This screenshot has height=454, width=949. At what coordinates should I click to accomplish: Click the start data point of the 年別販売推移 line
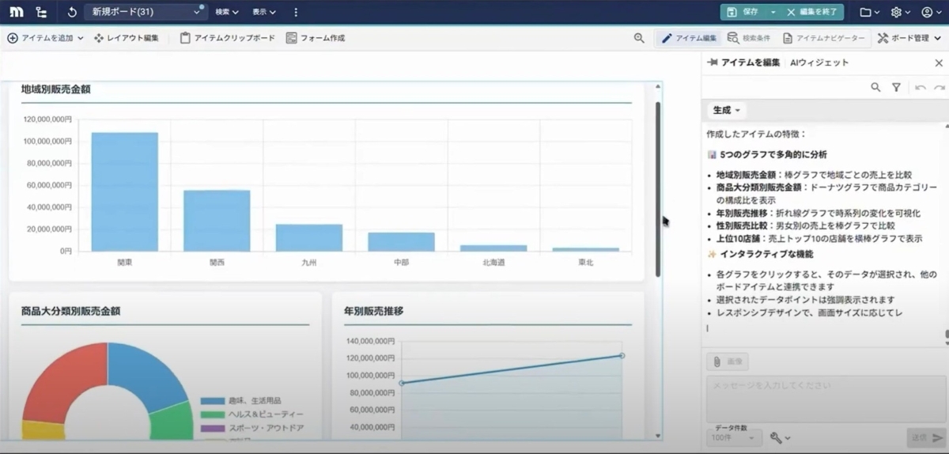pos(402,383)
